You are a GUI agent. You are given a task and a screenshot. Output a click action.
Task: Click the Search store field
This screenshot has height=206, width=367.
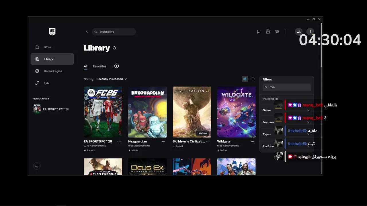tap(114, 32)
